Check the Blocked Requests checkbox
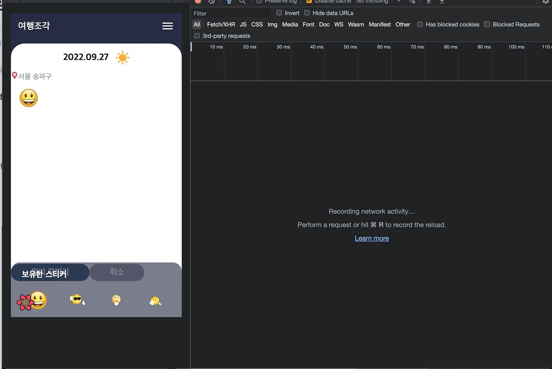The image size is (552, 369). click(487, 24)
